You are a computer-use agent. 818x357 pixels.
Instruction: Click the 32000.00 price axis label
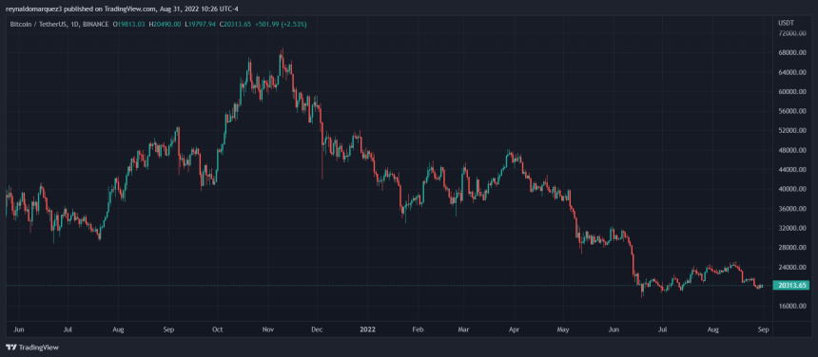pyautogui.click(x=792, y=229)
